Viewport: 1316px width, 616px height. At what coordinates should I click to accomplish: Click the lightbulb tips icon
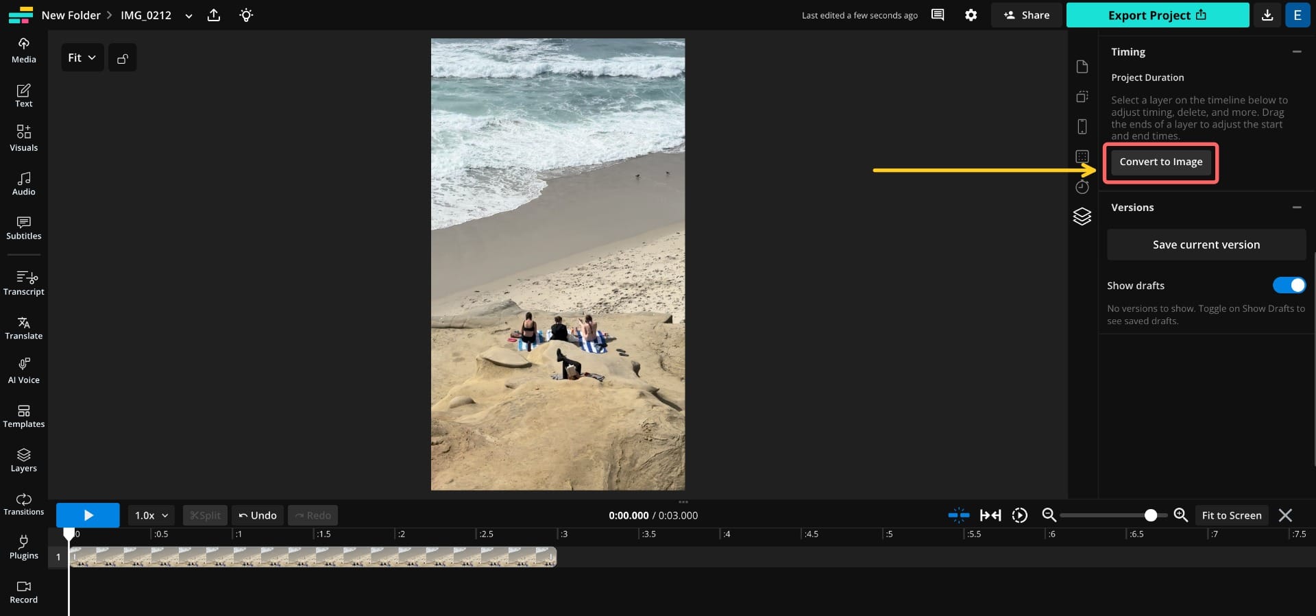(x=246, y=15)
